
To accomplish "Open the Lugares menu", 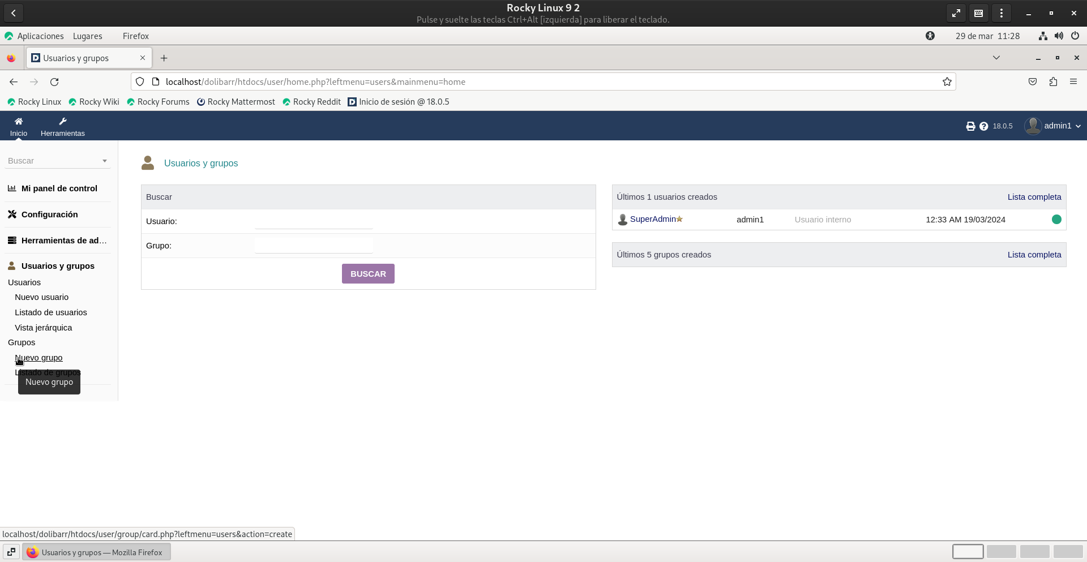I will tap(88, 36).
